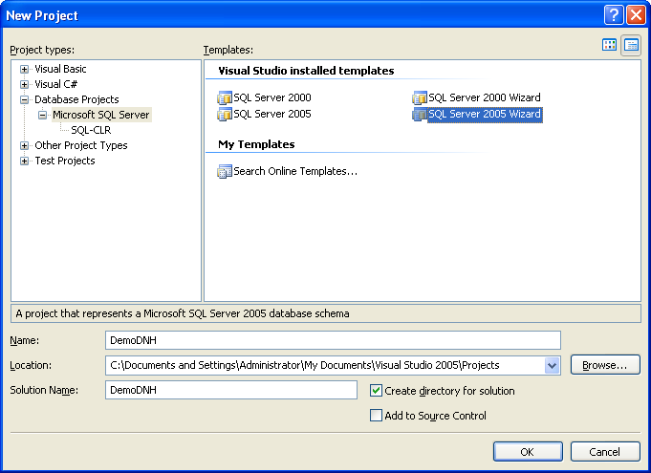
Task: Open the Location dropdown arrow
Action: tap(552, 366)
